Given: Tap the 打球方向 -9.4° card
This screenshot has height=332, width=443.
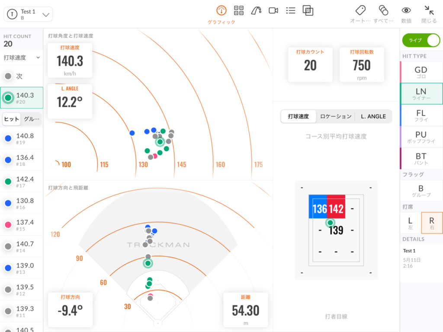Looking at the screenshot, I should (70, 310).
